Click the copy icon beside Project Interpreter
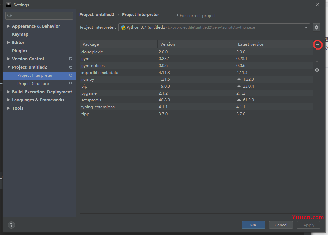This screenshot has height=235, width=328. (71, 75)
